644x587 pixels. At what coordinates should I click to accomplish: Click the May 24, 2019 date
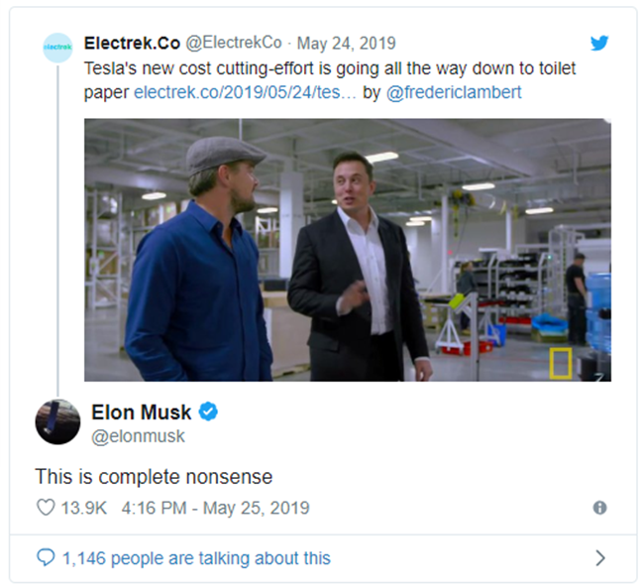coord(347,44)
